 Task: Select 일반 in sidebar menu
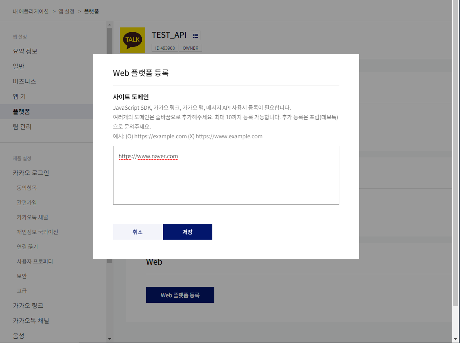(x=19, y=66)
